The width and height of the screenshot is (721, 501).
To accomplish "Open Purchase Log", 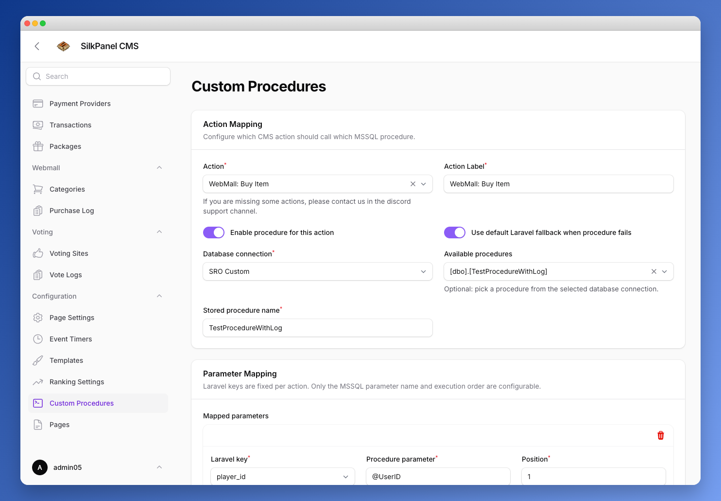I will tap(98, 211).
